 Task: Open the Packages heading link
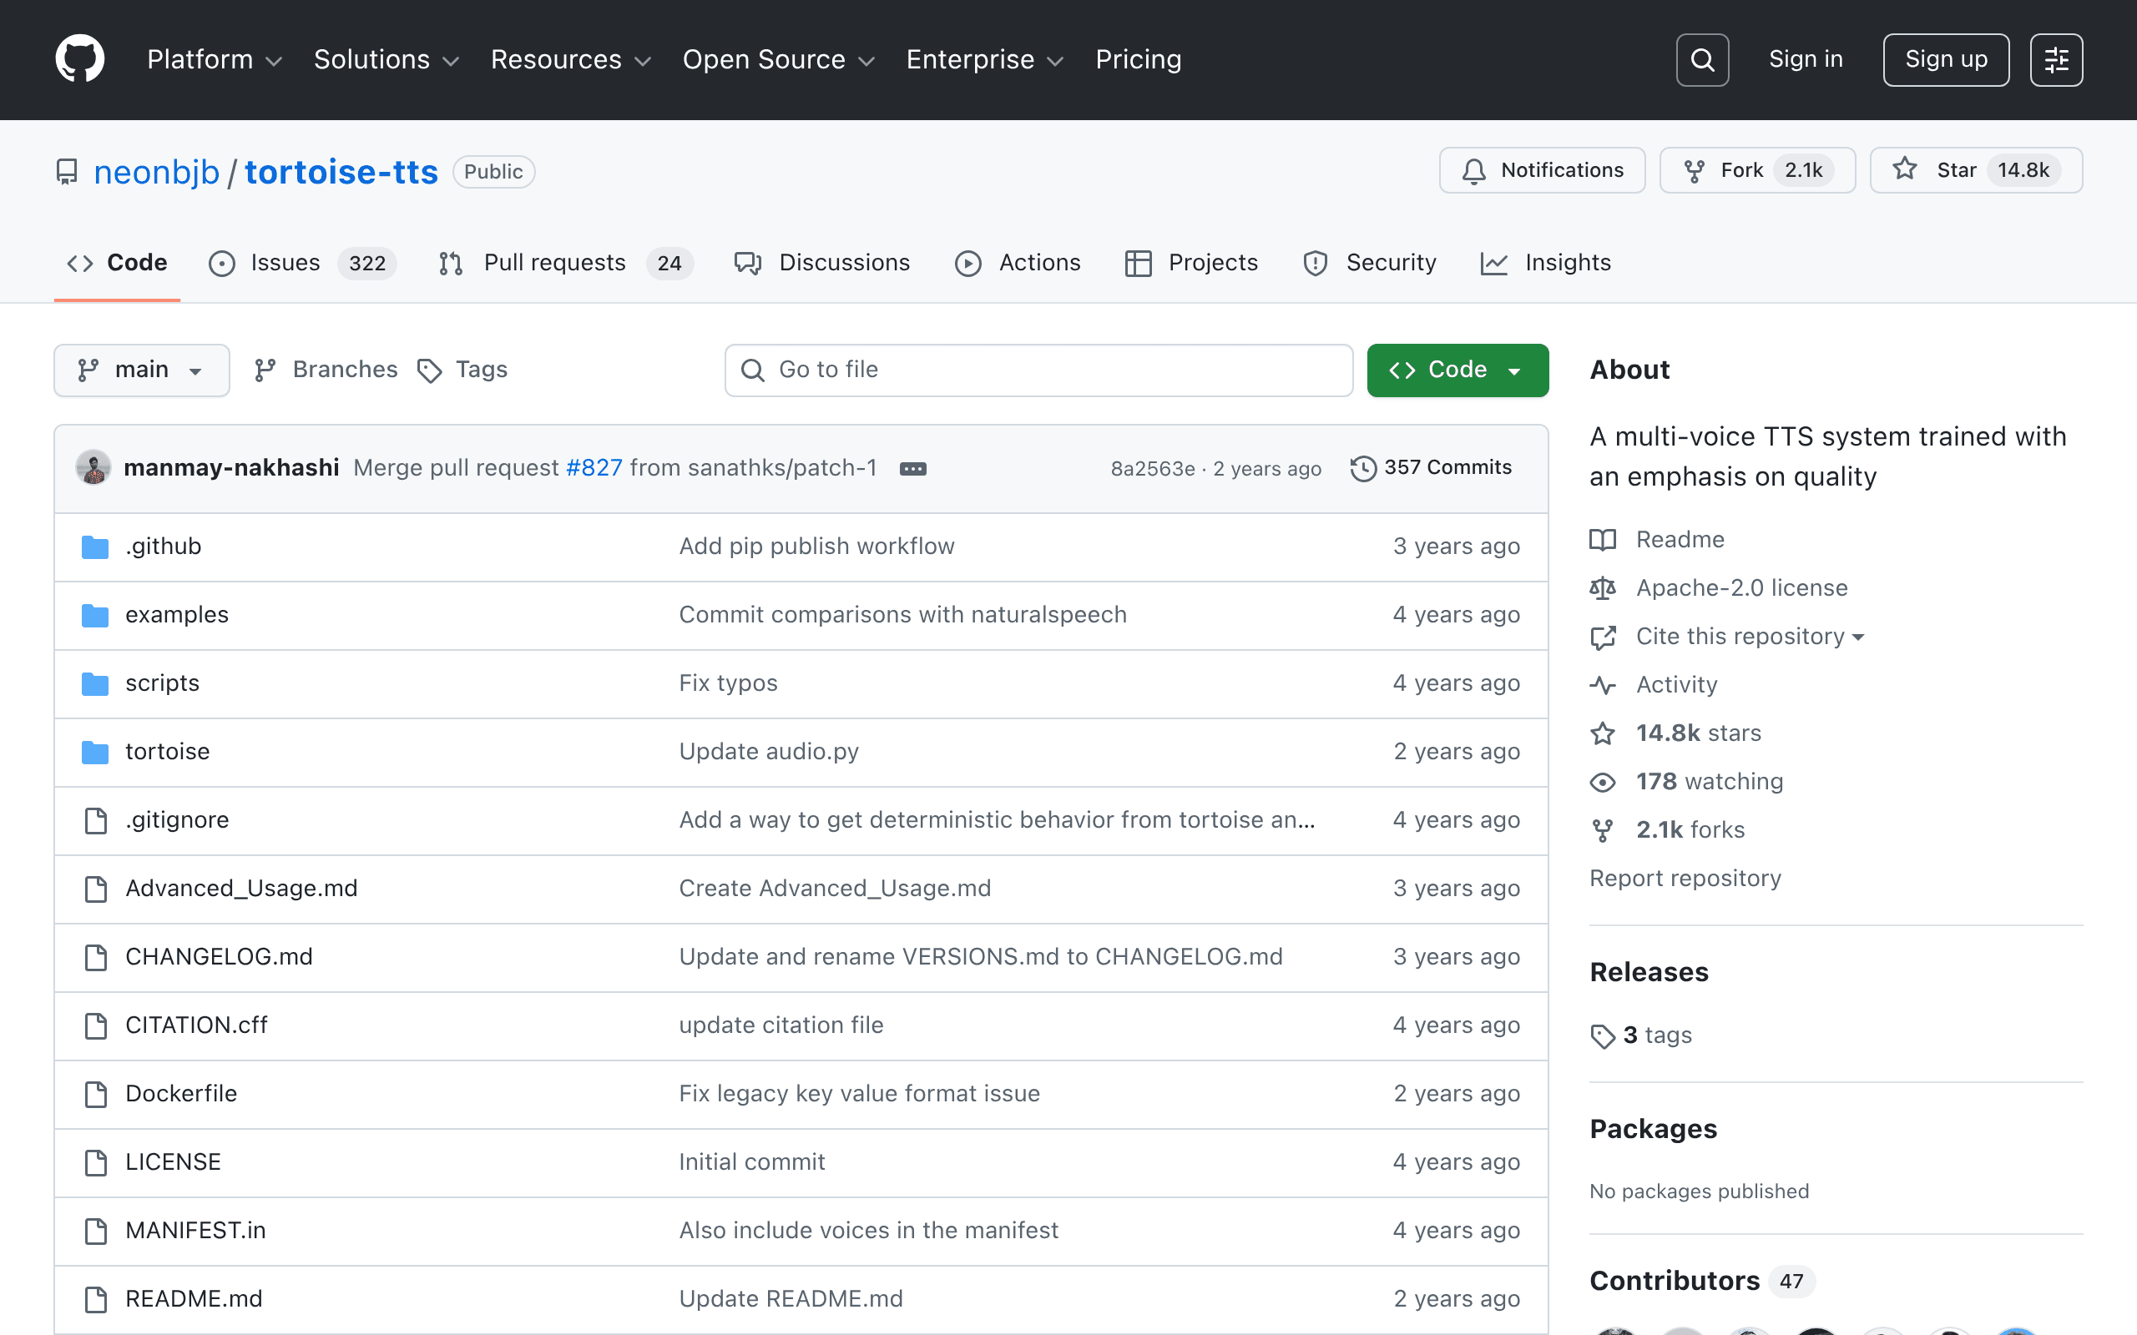1653,1129
